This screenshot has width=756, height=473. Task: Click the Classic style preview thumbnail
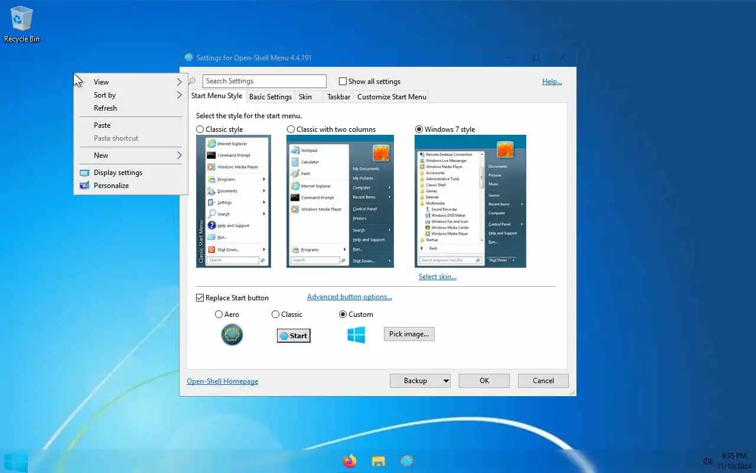(233, 201)
